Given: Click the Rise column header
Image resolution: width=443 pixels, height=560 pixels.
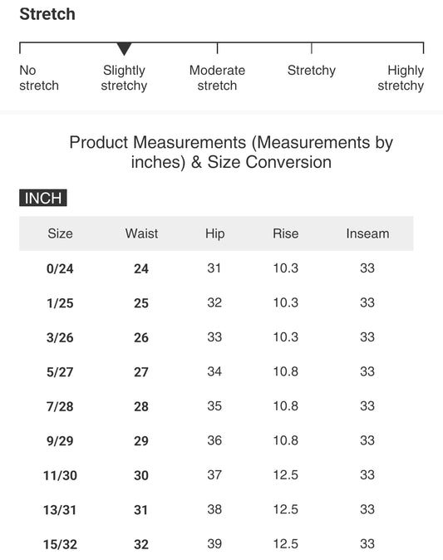Looking at the screenshot, I should click(285, 233).
